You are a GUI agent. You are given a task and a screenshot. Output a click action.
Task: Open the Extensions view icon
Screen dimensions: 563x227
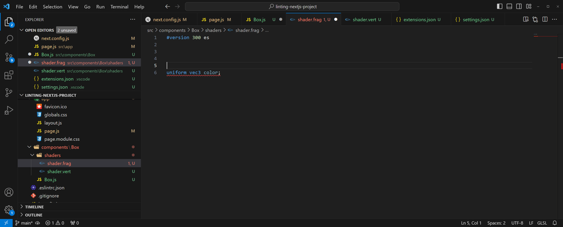coord(8,75)
